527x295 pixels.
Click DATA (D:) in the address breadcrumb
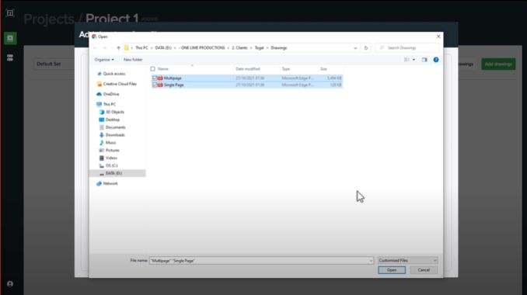163,48
